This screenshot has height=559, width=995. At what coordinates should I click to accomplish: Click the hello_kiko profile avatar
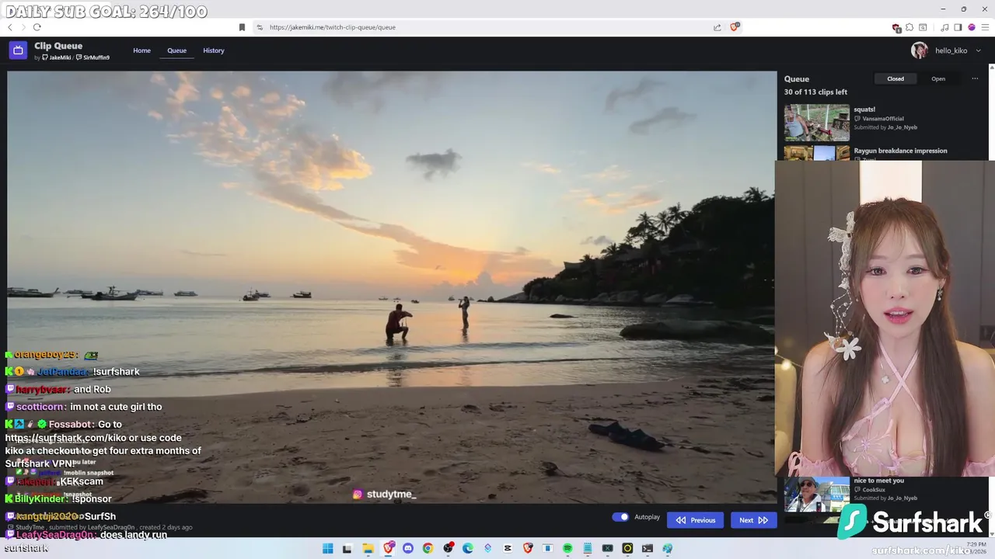point(920,50)
